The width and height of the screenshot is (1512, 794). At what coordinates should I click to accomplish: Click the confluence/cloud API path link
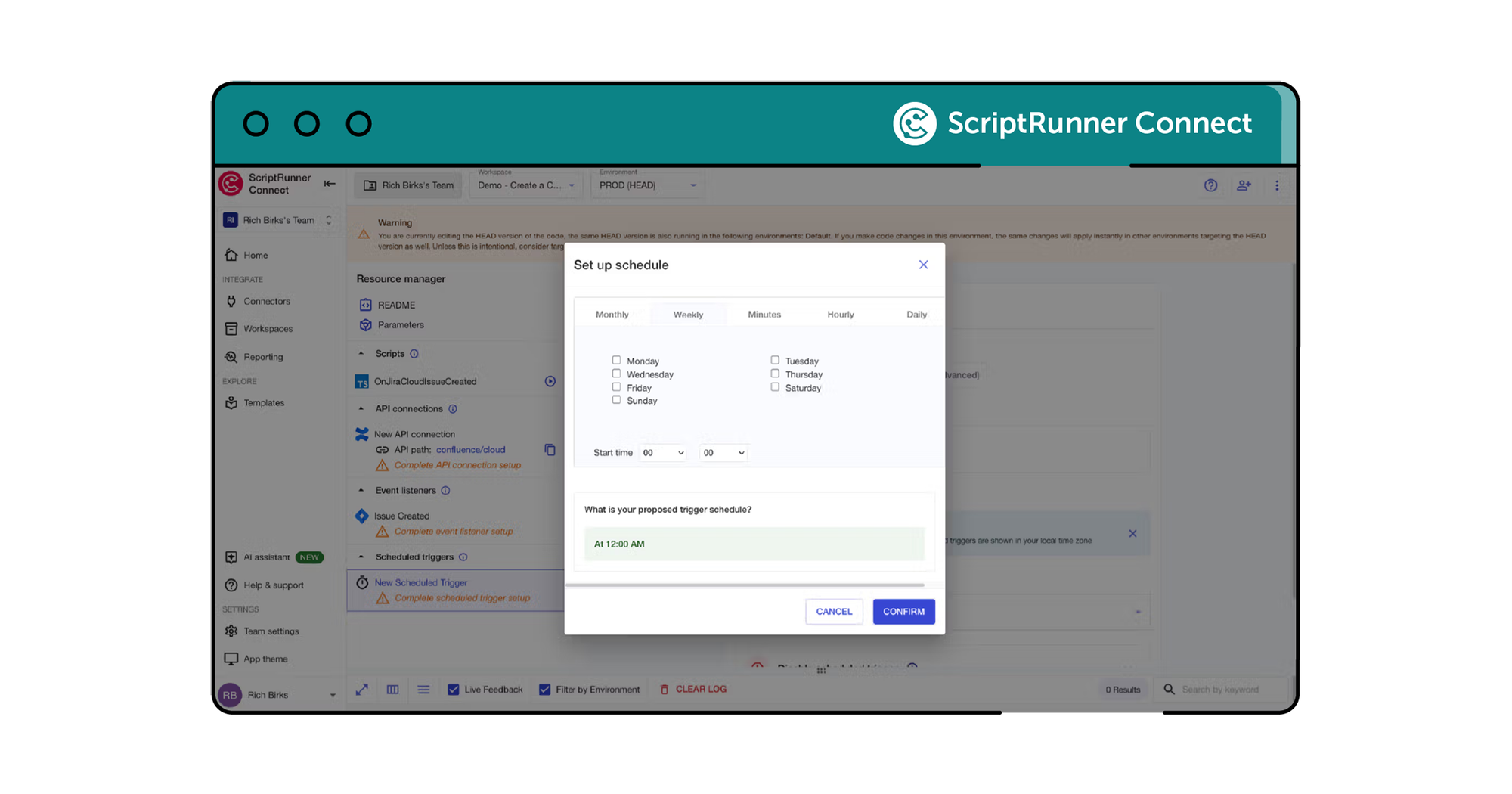pos(470,450)
